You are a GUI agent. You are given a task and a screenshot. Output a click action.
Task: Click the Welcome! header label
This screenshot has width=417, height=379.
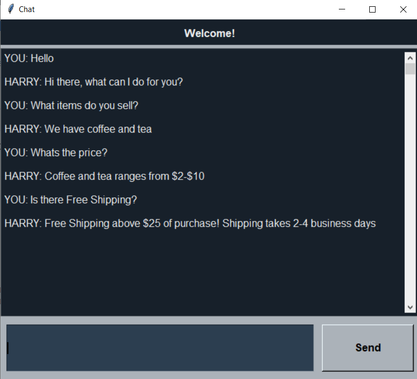click(x=210, y=34)
